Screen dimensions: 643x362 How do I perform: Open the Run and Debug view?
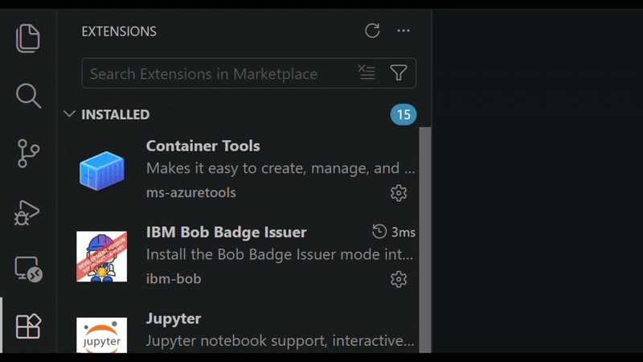[27, 212]
